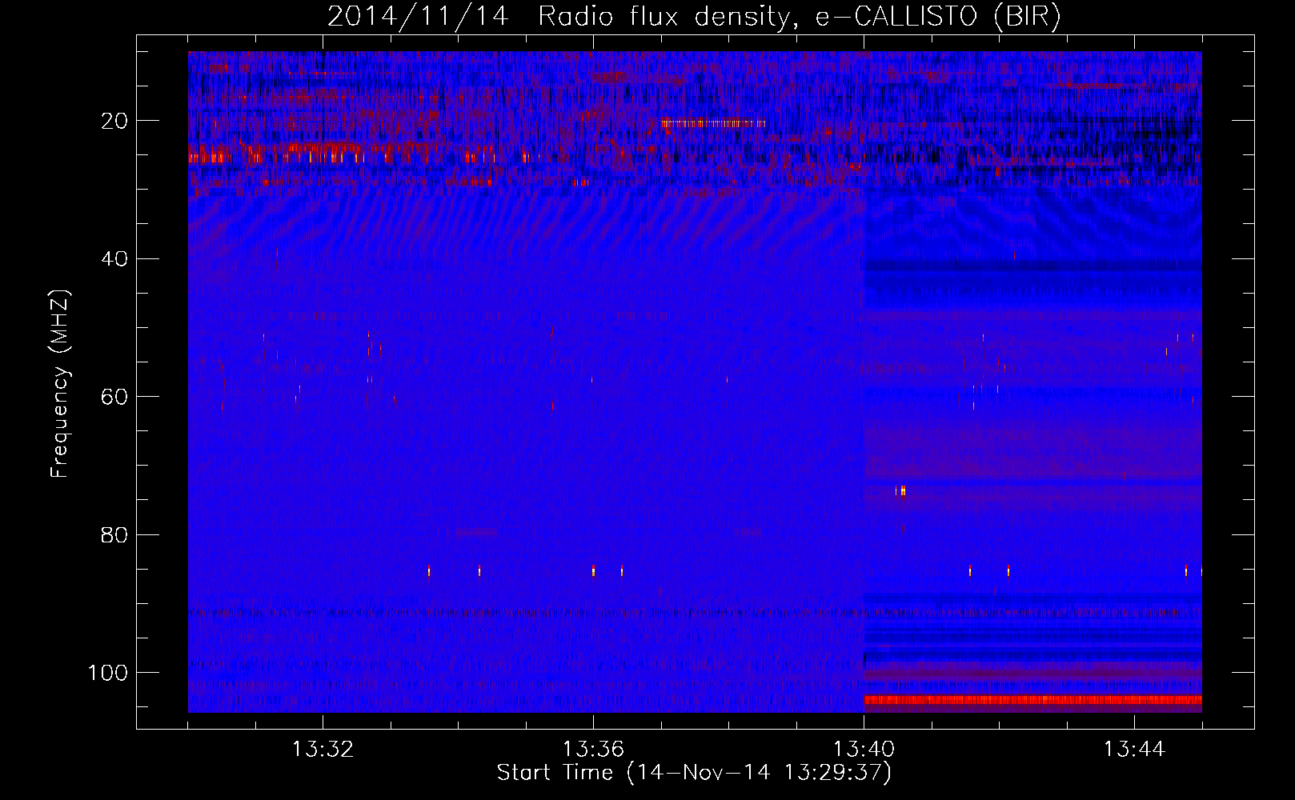Click the bright red band near 104 MHz
The height and width of the screenshot is (800, 1295).
(1033, 700)
